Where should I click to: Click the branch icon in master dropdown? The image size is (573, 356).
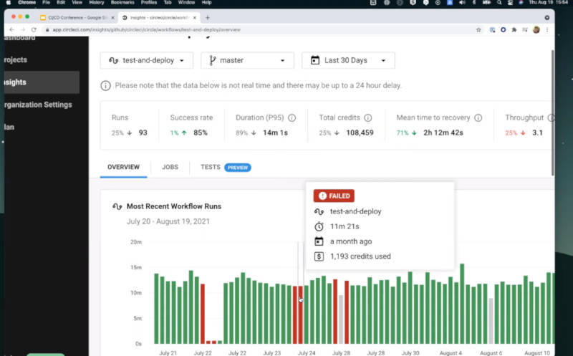(212, 60)
